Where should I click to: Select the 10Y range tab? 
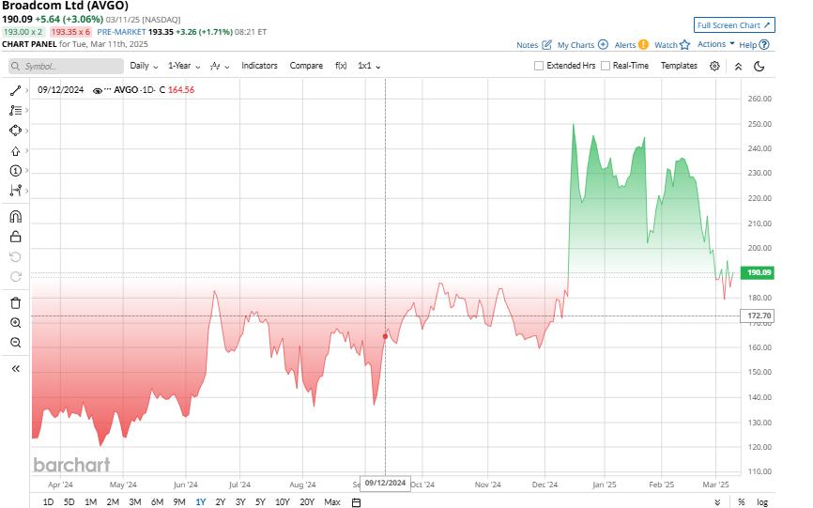(x=282, y=501)
